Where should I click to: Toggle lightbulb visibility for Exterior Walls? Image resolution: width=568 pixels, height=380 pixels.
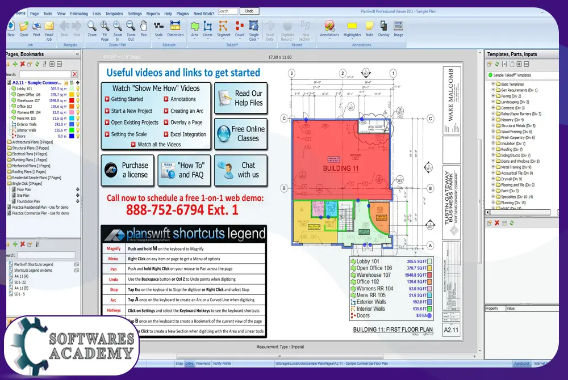tap(77, 124)
